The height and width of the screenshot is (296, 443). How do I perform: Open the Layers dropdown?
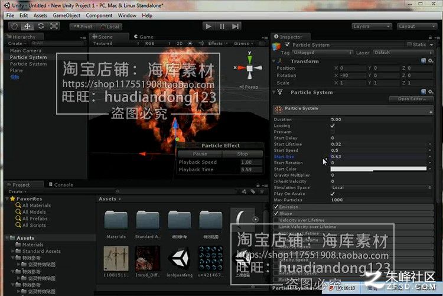(x=372, y=27)
